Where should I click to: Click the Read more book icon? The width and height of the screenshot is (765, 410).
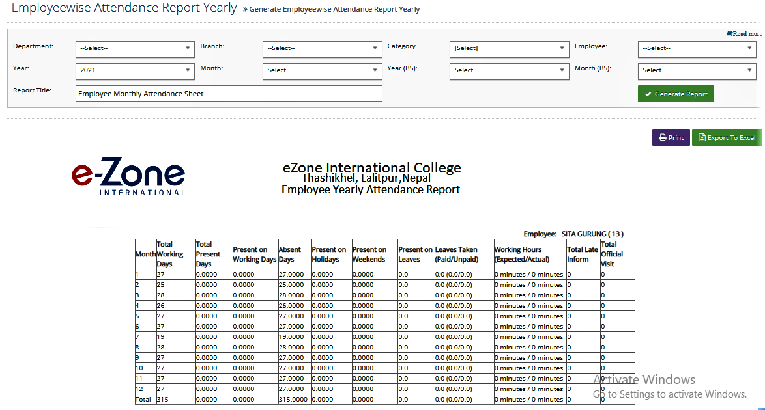[x=729, y=34]
